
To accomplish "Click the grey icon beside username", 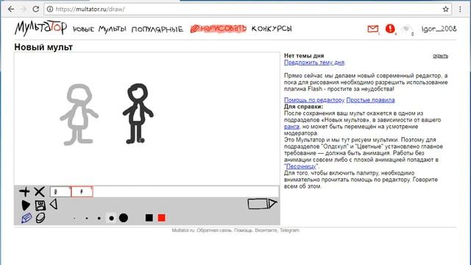I will coord(406,29).
